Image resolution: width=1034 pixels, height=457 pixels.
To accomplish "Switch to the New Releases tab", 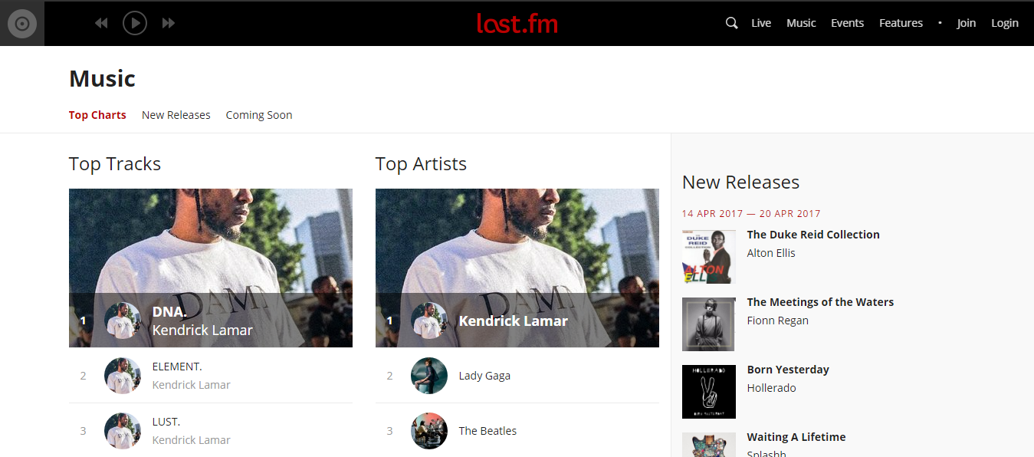I will [x=176, y=115].
